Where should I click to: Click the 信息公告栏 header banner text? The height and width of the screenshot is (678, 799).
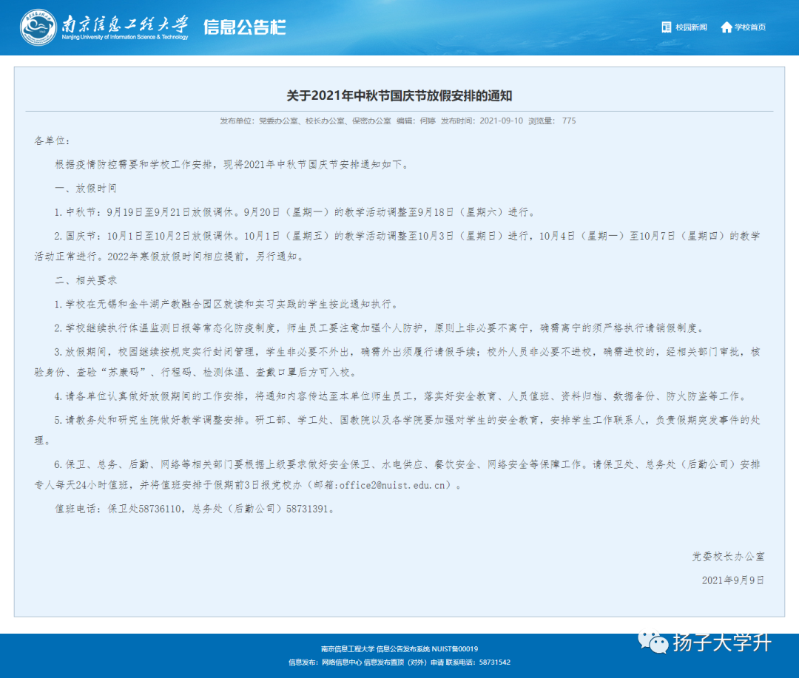tap(245, 28)
